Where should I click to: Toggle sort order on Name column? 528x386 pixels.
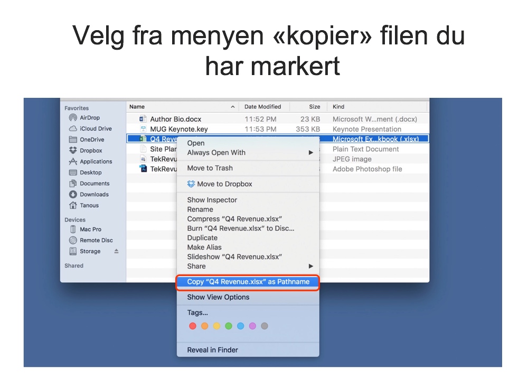[233, 107]
